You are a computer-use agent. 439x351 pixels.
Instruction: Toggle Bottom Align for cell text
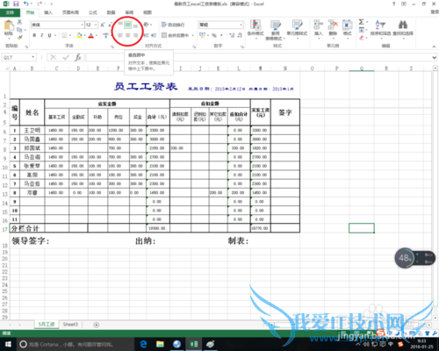(x=135, y=25)
